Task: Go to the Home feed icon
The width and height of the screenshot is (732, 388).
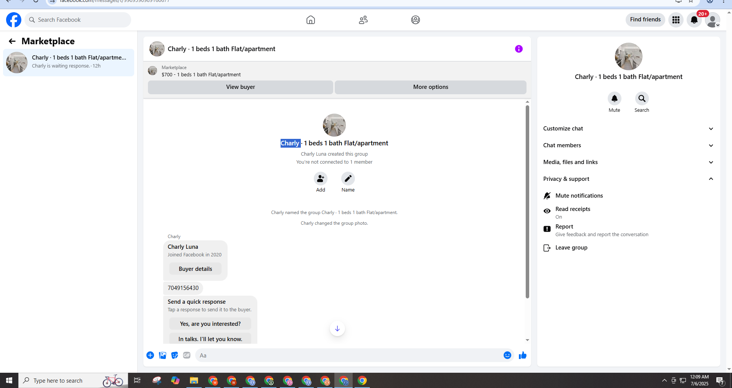Action: (311, 20)
